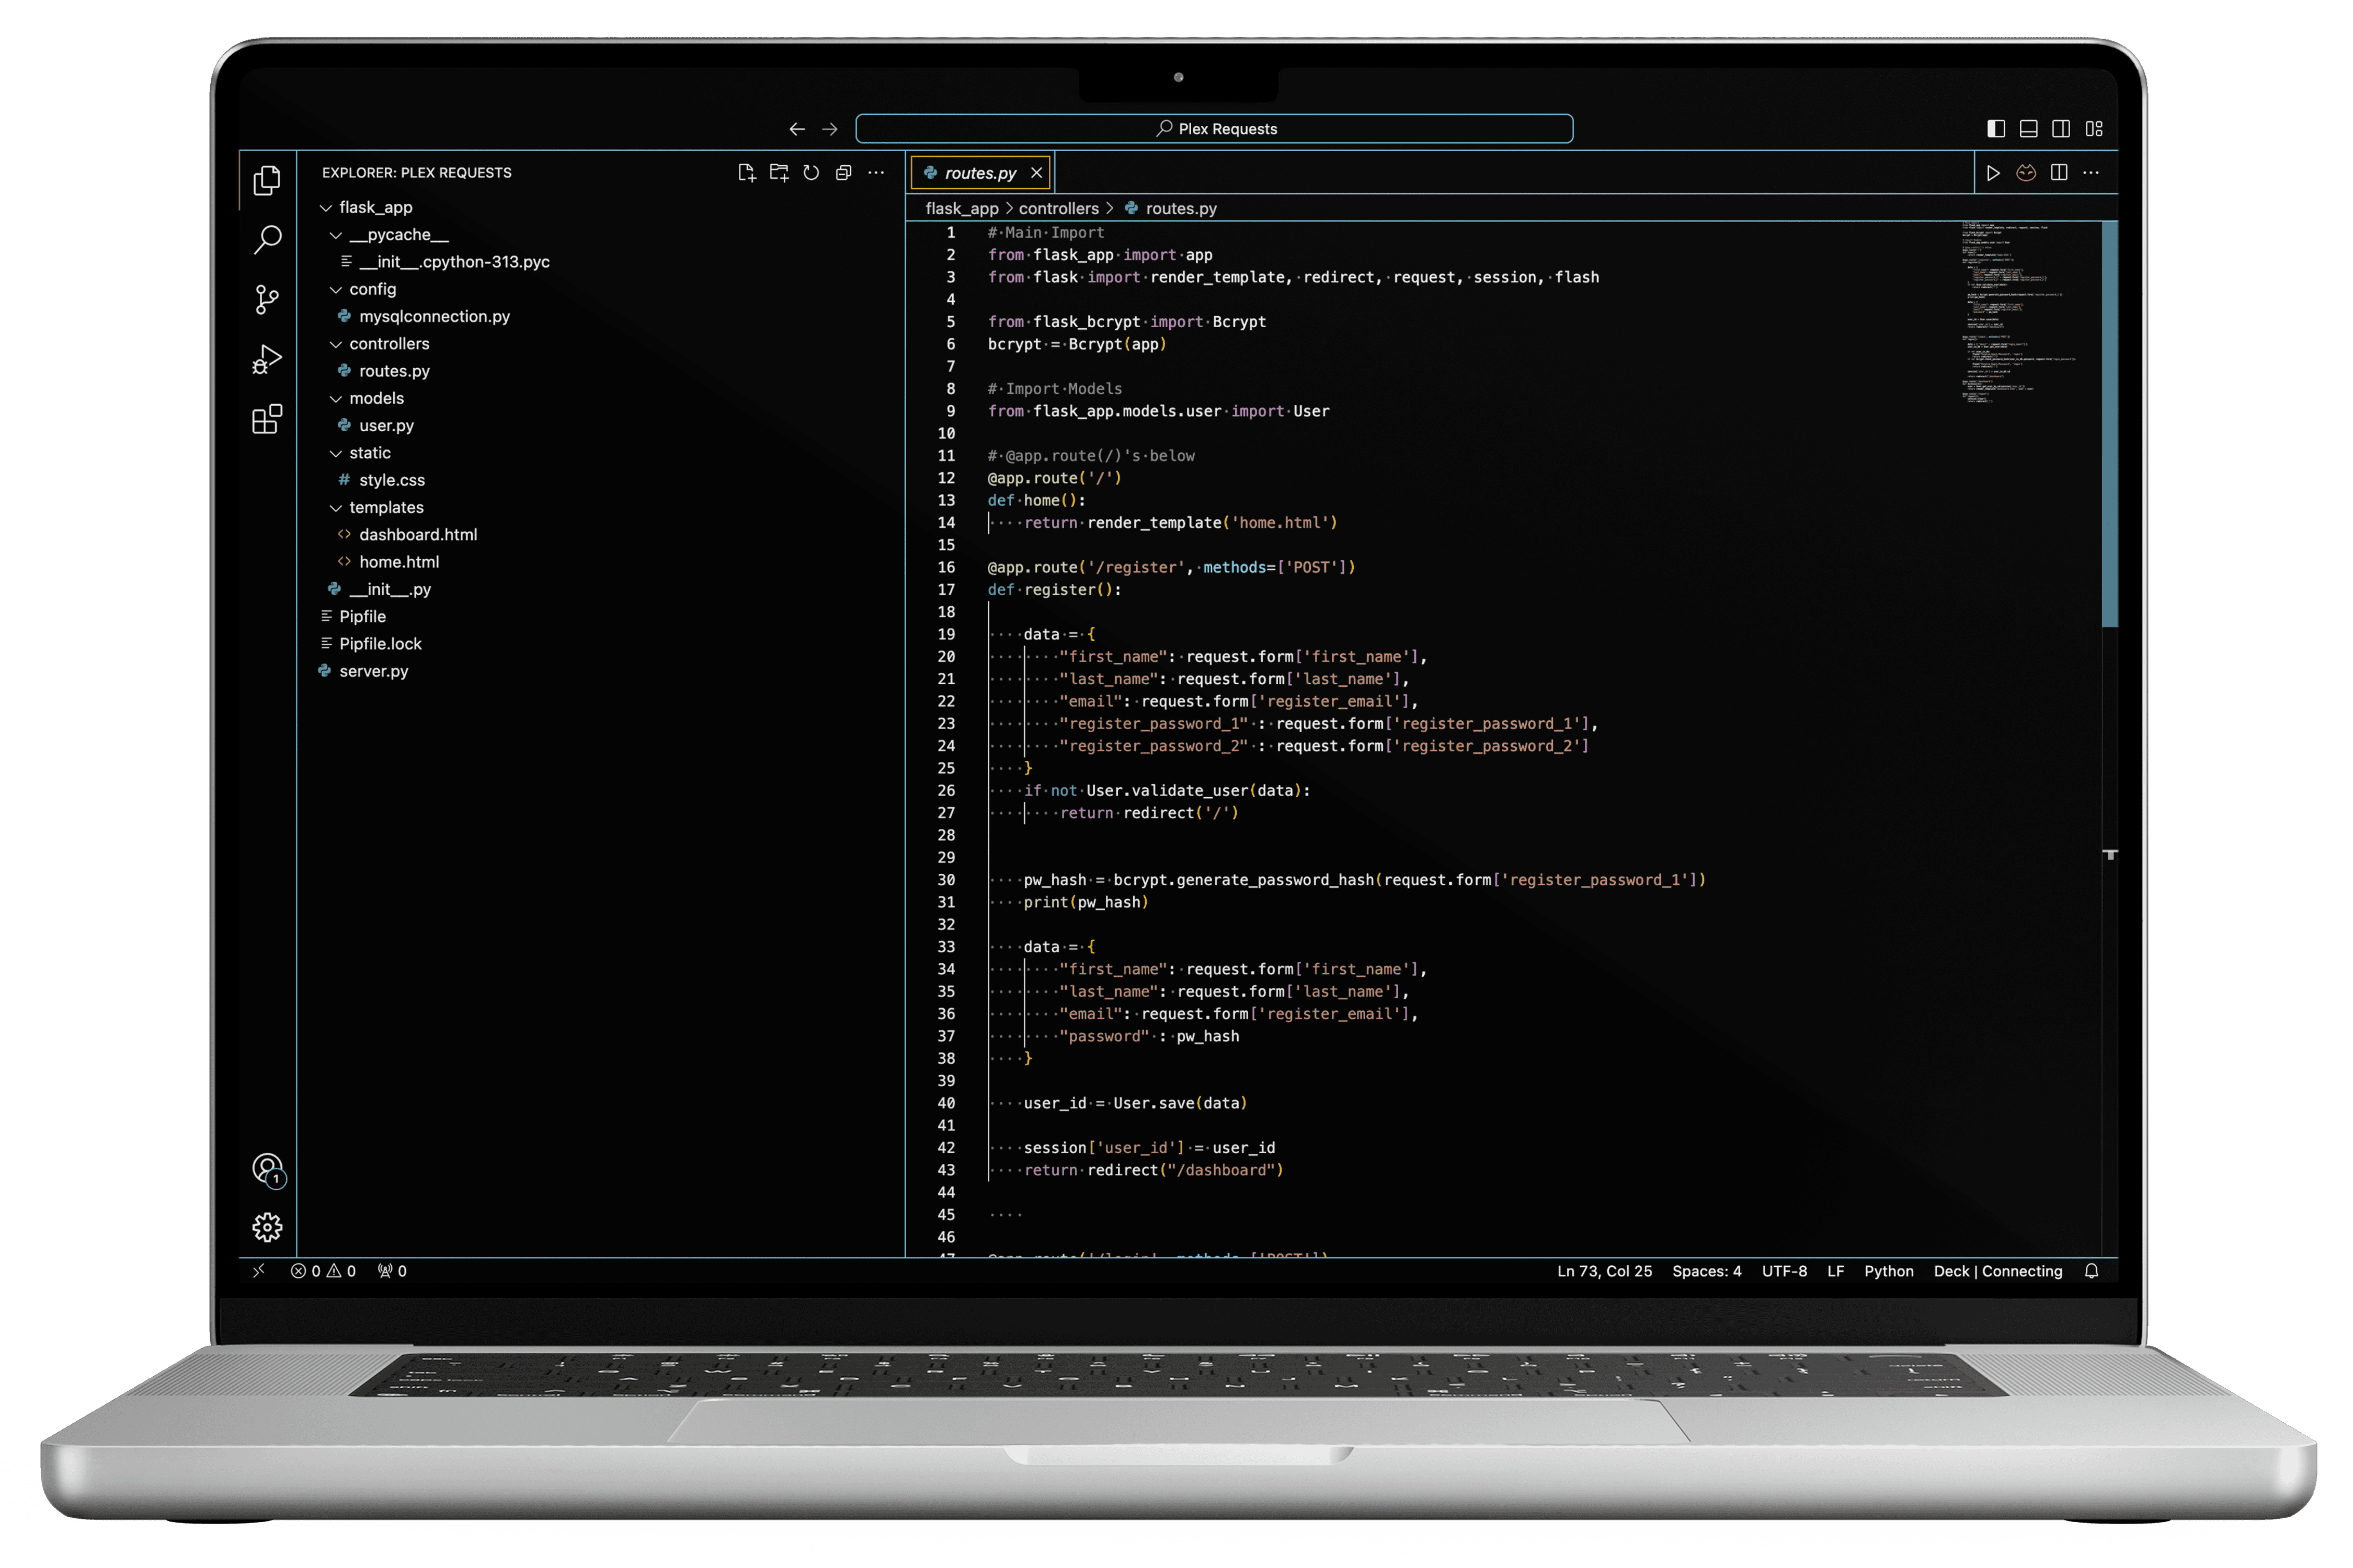Click the New File icon in Explorer
2353x1568 pixels.
(x=746, y=173)
